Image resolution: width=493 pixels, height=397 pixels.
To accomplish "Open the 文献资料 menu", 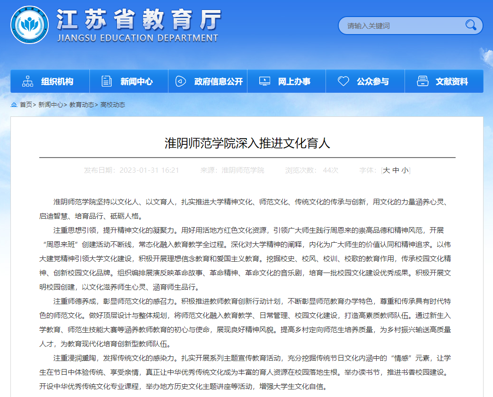I will point(444,81).
